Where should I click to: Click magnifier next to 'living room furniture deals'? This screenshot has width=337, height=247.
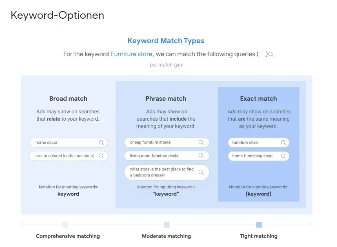201,156
